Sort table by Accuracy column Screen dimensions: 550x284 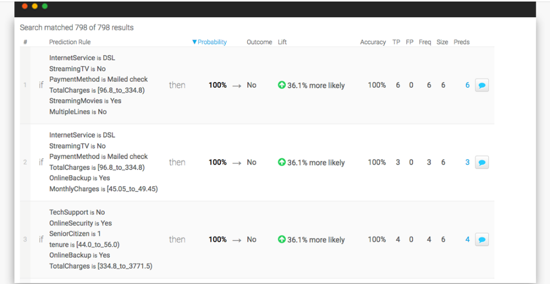click(372, 42)
